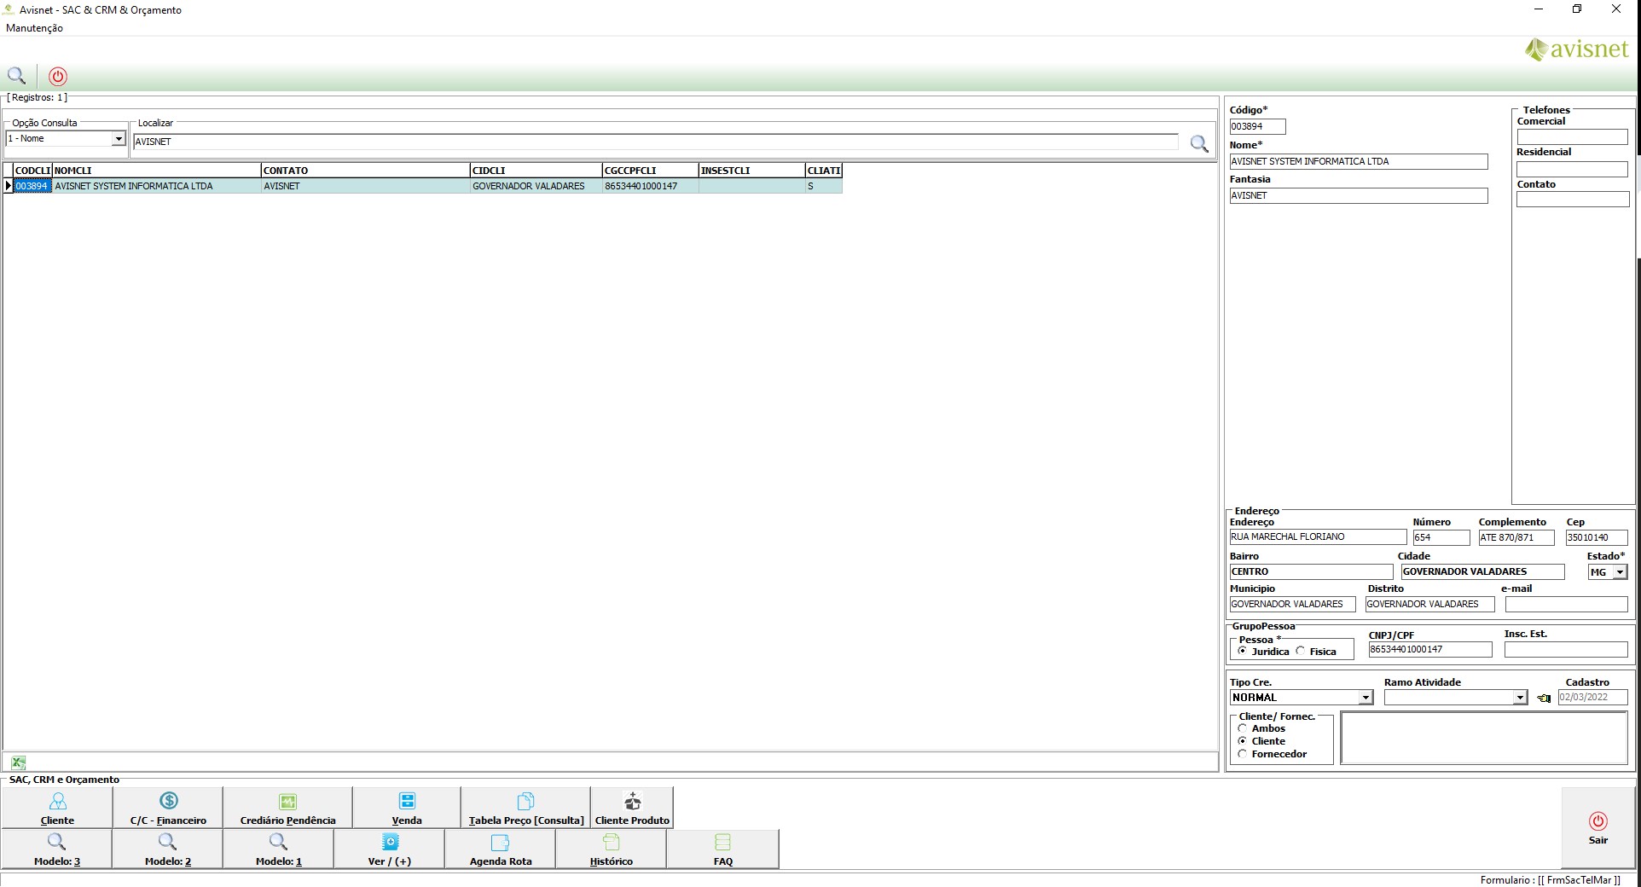Click the magnifier search icon in top toolbar
Viewport: 1641px width, 887px height.
(16, 75)
